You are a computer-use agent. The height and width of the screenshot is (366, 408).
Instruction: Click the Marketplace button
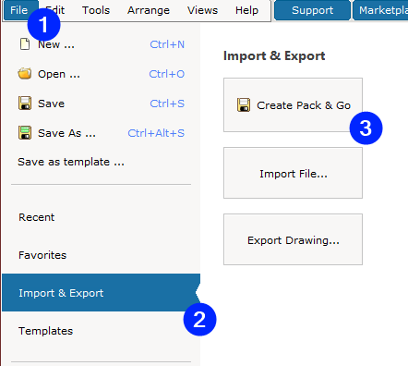(381, 10)
